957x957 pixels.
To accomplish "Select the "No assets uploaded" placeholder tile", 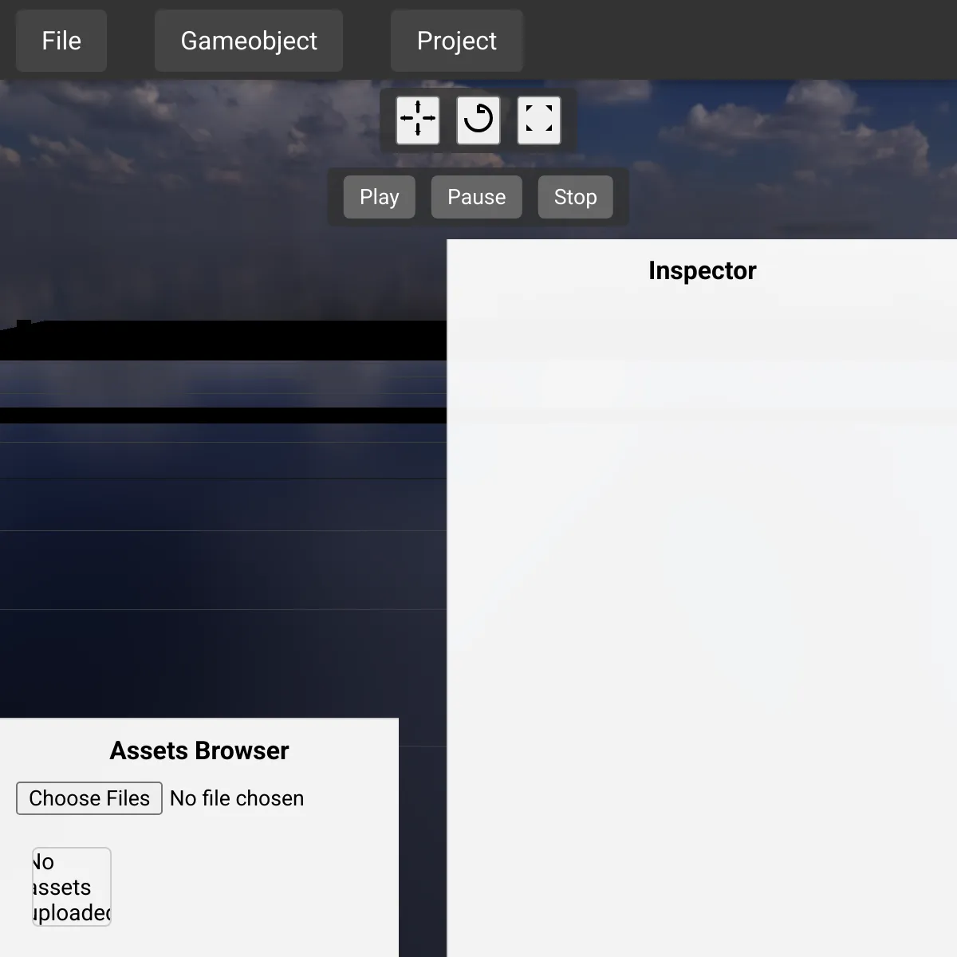I will (72, 887).
